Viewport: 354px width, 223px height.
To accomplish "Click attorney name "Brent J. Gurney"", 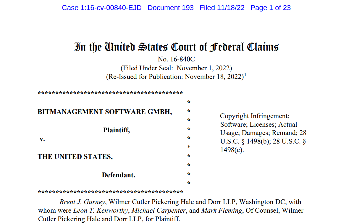I will [x=83, y=202].
